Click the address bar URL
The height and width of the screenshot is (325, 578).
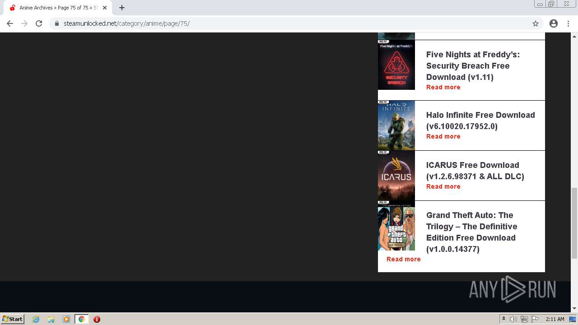click(x=126, y=23)
